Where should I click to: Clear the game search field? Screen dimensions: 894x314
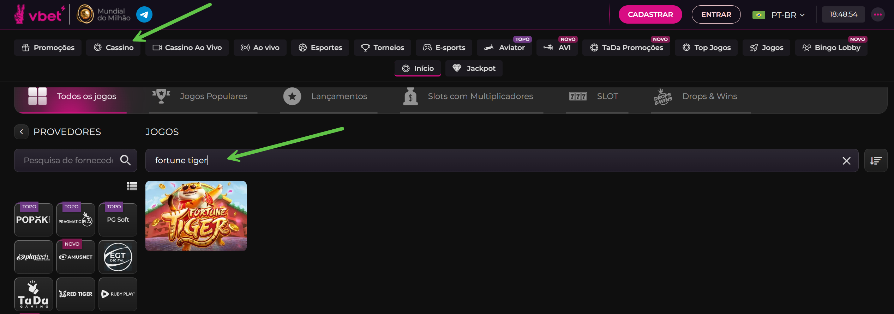(x=846, y=161)
